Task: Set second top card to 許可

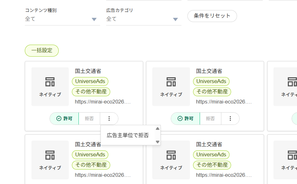Action: coord(186,119)
